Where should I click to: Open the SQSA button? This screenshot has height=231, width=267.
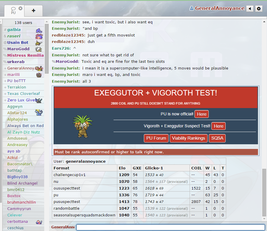coord(217,138)
